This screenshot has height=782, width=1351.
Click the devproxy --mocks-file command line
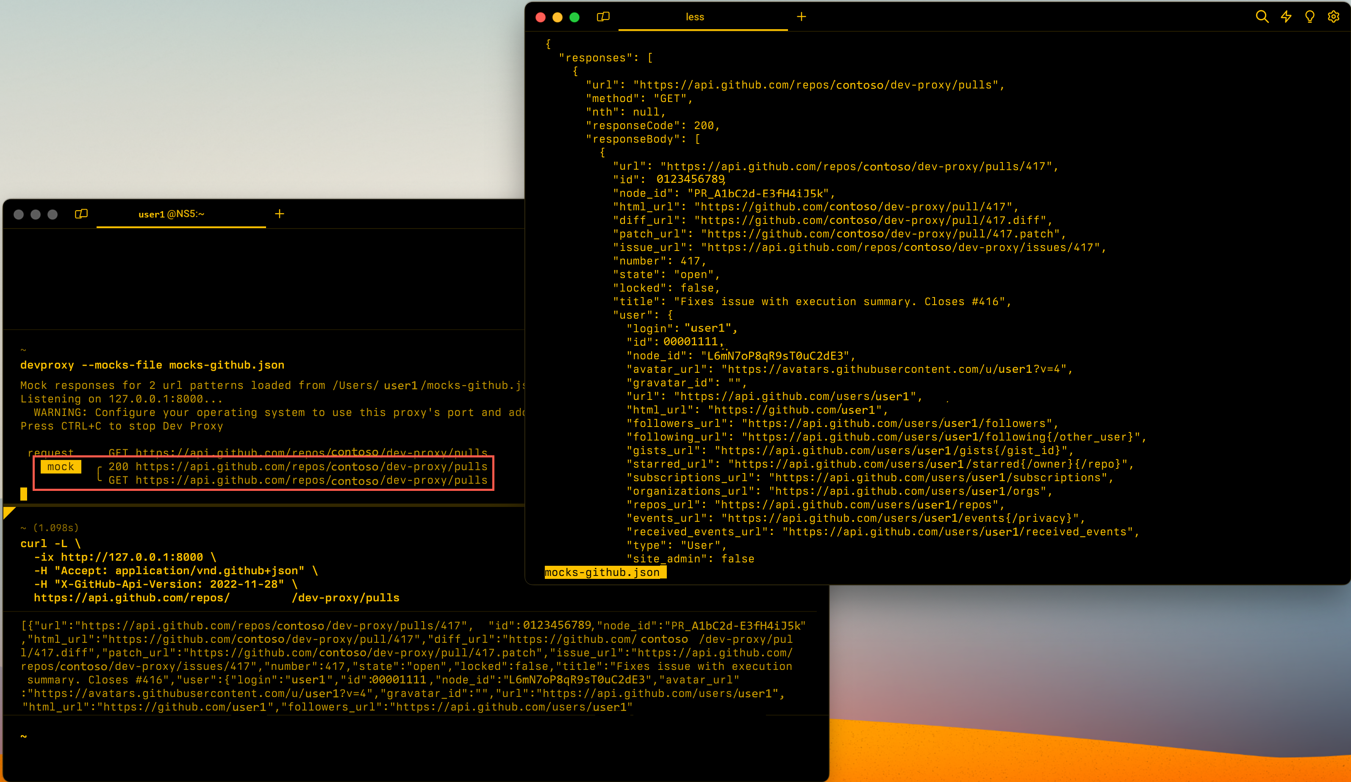pyautogui.click(x=152, y=365)
